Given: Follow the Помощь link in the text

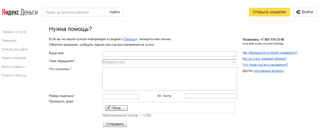Looking at the screenshot, I should 129,39.
